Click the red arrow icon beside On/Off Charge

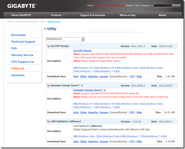tap(48, 46)
